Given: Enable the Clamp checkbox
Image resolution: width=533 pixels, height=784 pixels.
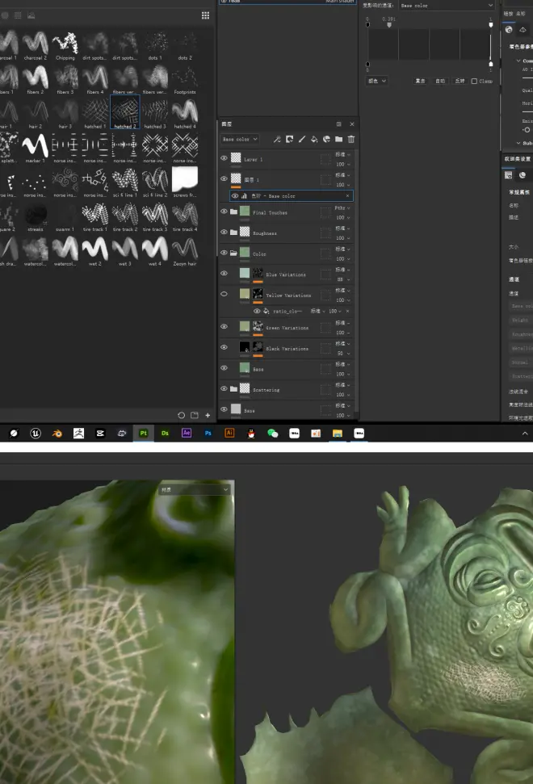Looking at the screenshot, I should coord(474,81).
